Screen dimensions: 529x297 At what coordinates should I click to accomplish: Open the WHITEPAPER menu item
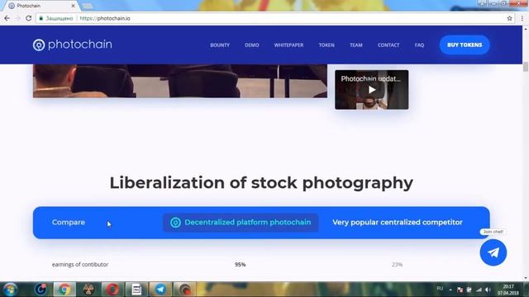pos(288,45)
